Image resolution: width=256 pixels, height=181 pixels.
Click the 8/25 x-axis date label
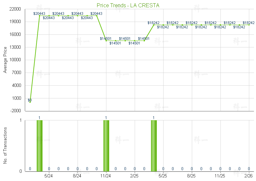click(x=192, y=176)
